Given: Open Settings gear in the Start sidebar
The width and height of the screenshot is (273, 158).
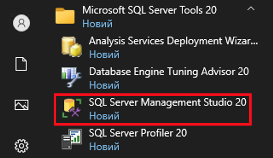Looking at the screenshot, I should point(21,146).
